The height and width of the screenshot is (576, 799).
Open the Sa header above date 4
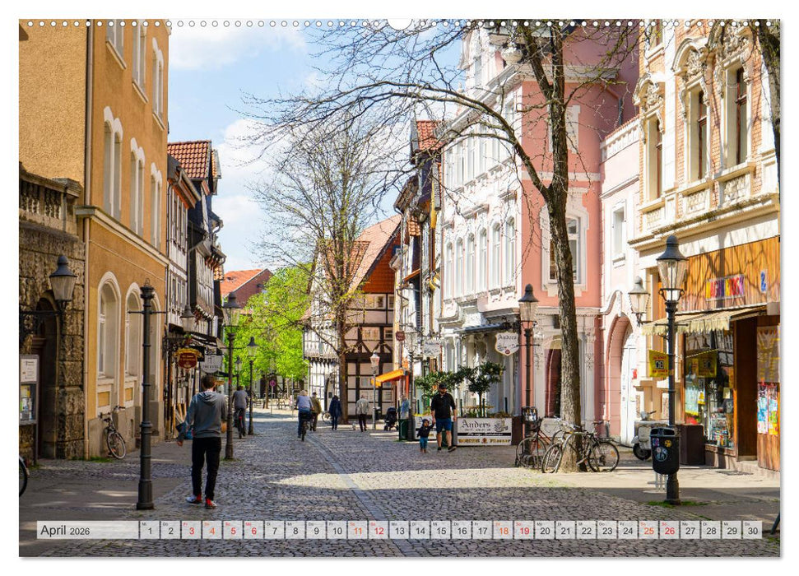point(208,522)
